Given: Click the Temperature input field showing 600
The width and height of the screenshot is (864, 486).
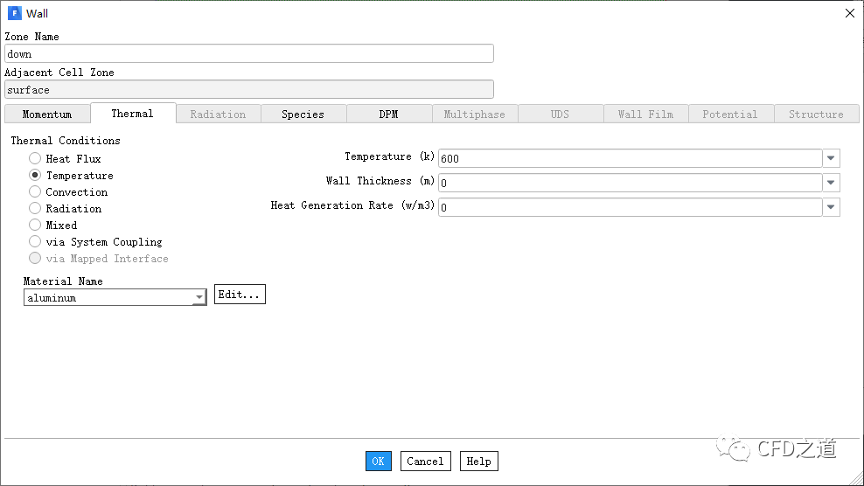Looking at the screenshot, I should pyautogui.click(x=630, y=158).
